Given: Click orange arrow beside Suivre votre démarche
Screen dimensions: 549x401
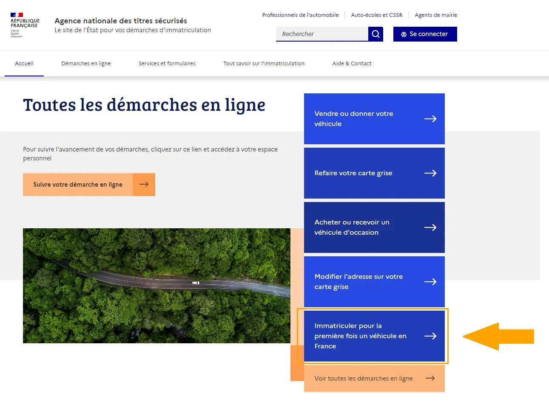Looking at the screenshot, I should (144, 184).
